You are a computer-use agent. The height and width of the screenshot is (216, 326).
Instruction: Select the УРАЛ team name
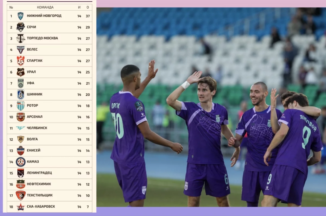31,72
